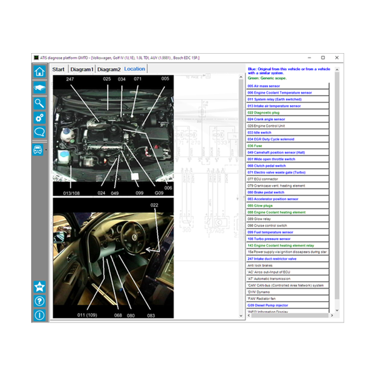Select 098 Cruise control switch row
Image resolution: width=375 pixels, height=375 pixels.
tap(287, 226)
